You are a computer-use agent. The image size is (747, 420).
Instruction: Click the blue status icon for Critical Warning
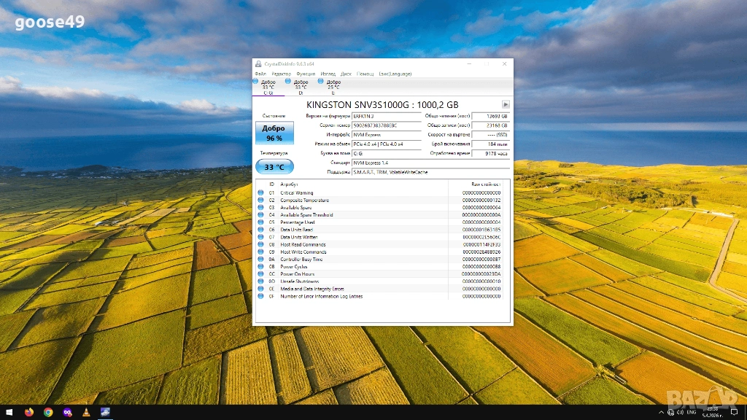pos(261,192)
